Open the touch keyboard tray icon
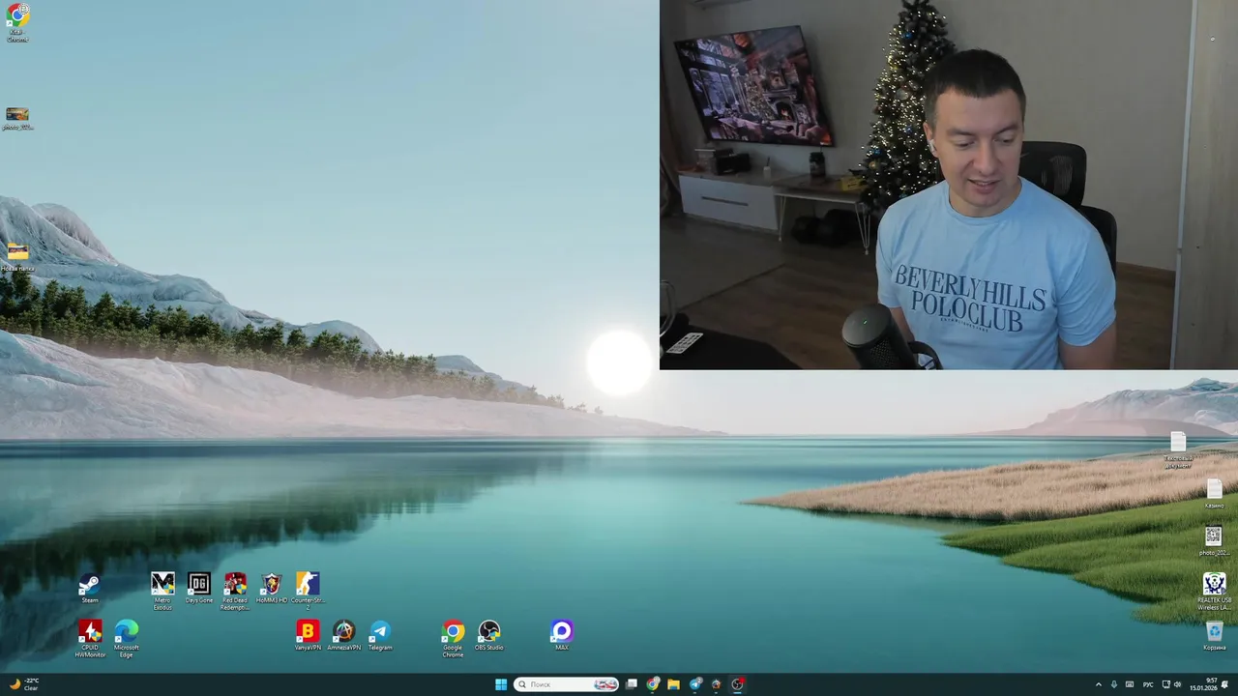This screenshot has height=696, width=1238. 1130,684
